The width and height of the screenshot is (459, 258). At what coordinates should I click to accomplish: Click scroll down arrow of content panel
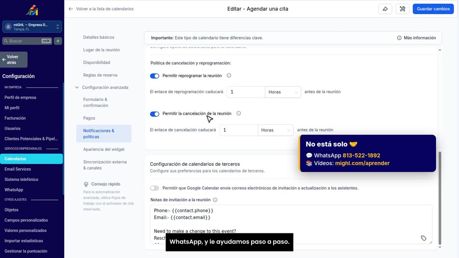(x=440, y=247)
